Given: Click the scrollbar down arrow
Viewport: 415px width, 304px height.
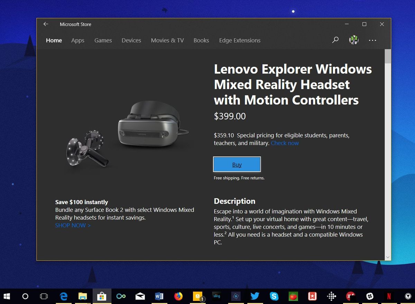Looking at the screenshot, I should click(388, 257).
